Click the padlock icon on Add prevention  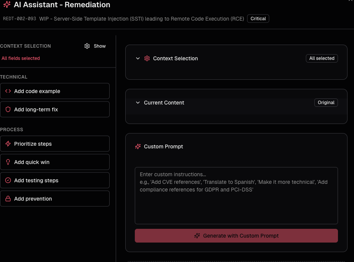click(8, 199)
